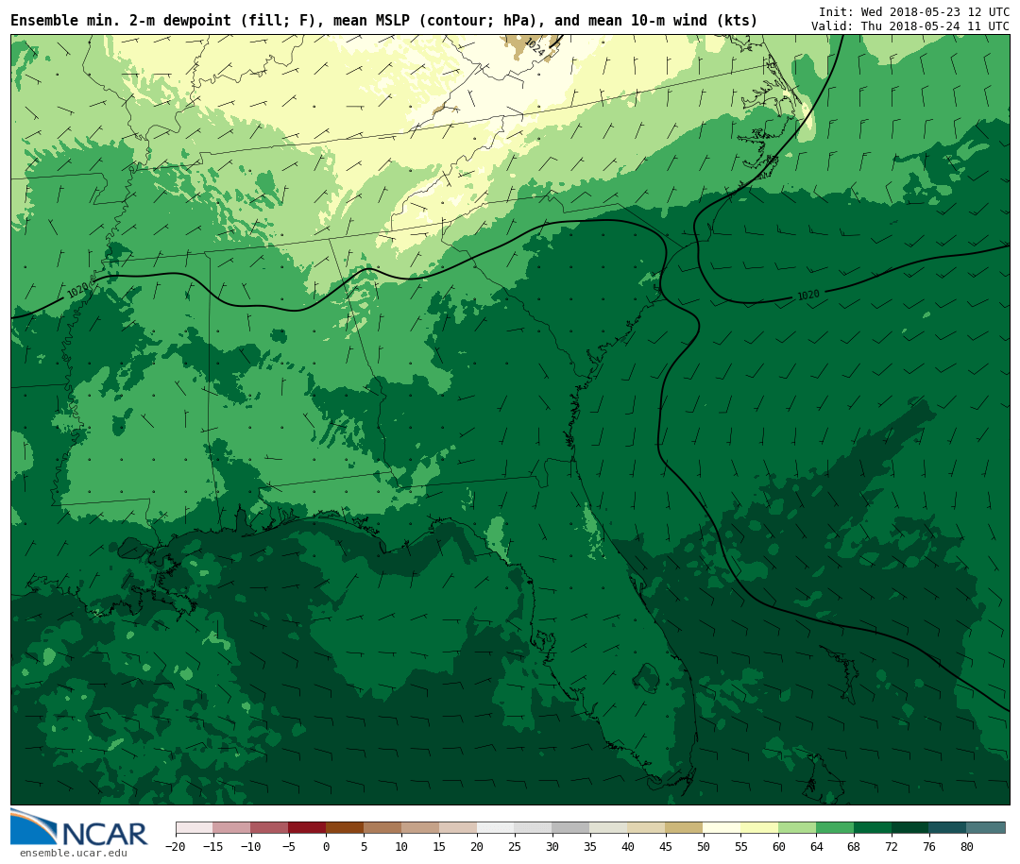Pick the rose swatch between -10 and -5
This screenshot has height=864, width=1020.
(270, 828)
